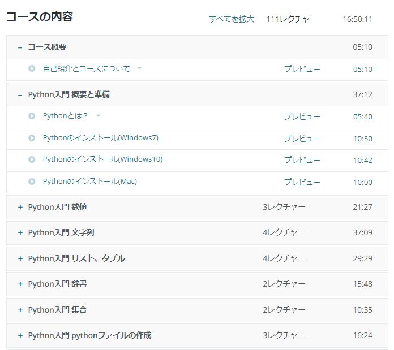Click play icon for Pythonのインストール(Windows10)
394x350 pixels.
(32, 159)
